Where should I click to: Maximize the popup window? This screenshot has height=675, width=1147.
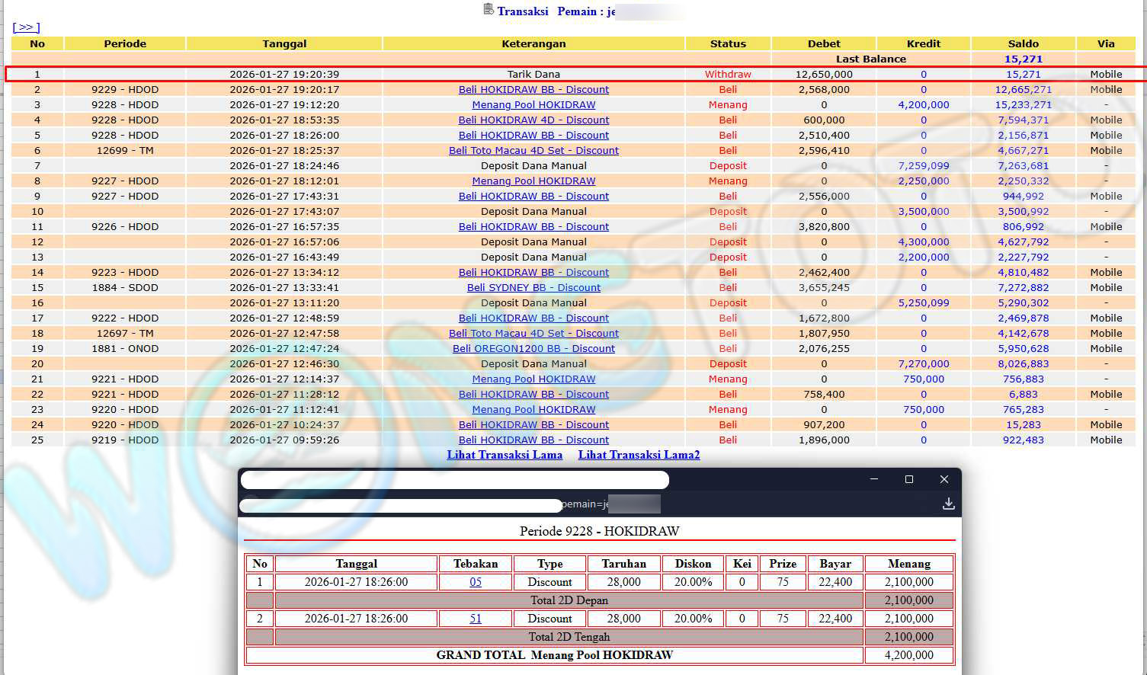[908, 479]
